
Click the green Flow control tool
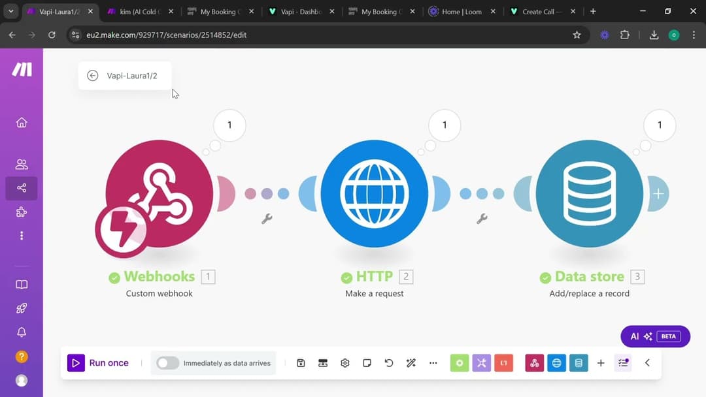[460, 363]
